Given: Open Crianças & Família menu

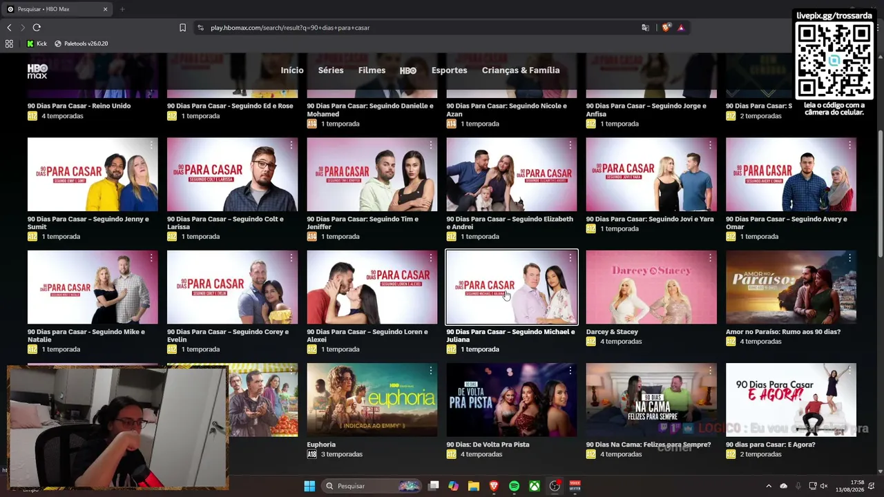Looking at the screenshot, I should click(x=521, y=70).
